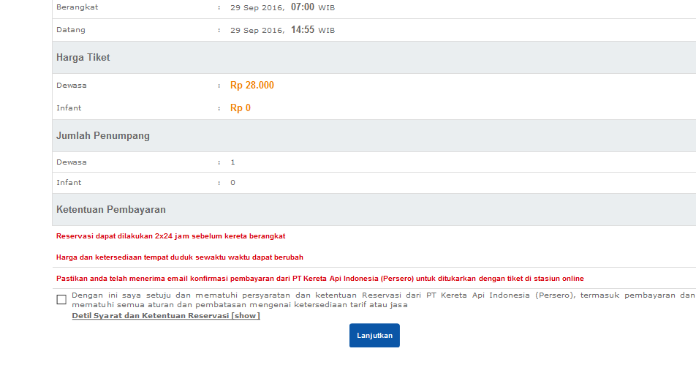This screenshot has height=373, width=696.
Task: Click the Datang row label
Action: pyautogui.click(x=71, y=30)
